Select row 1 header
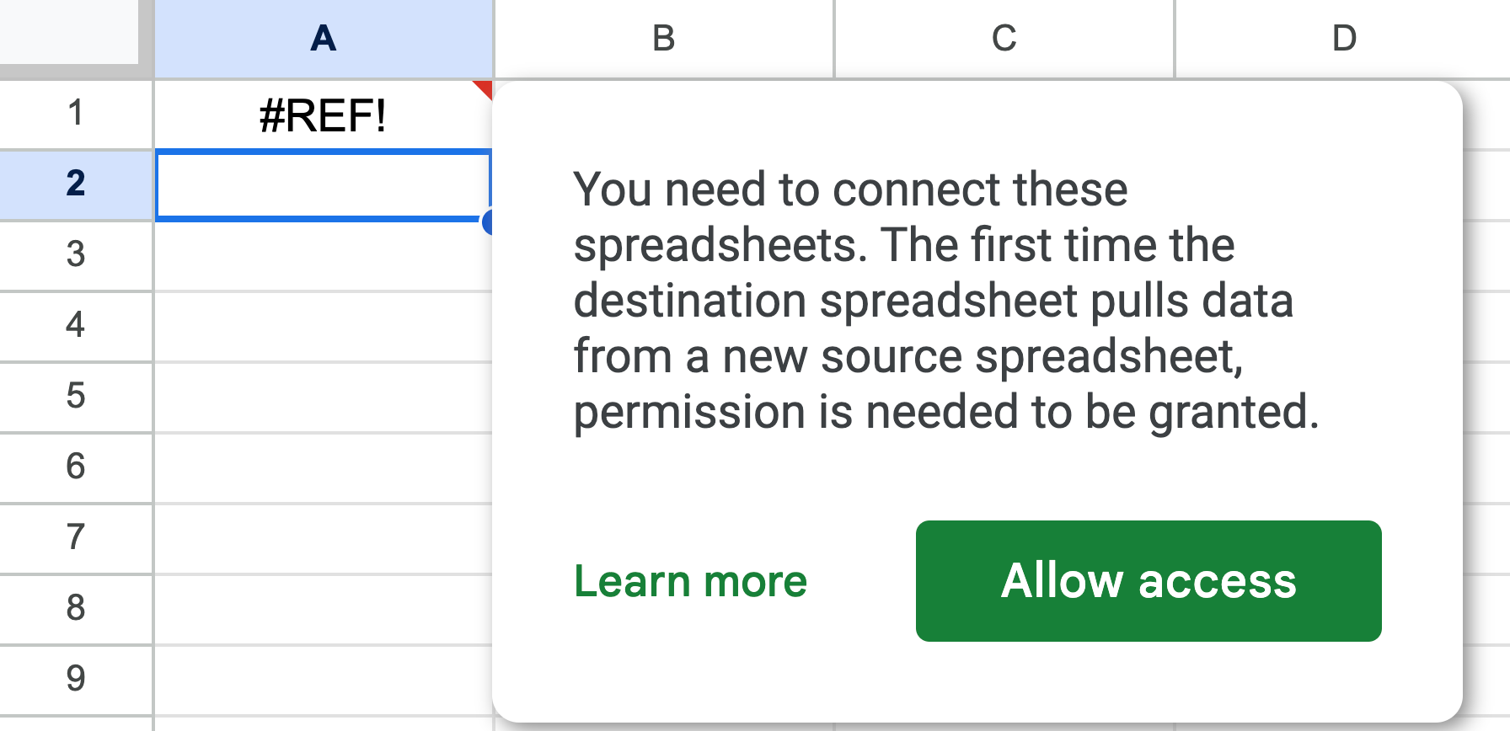Viewport: 1510px width, 731px height. tap(76, 114)
